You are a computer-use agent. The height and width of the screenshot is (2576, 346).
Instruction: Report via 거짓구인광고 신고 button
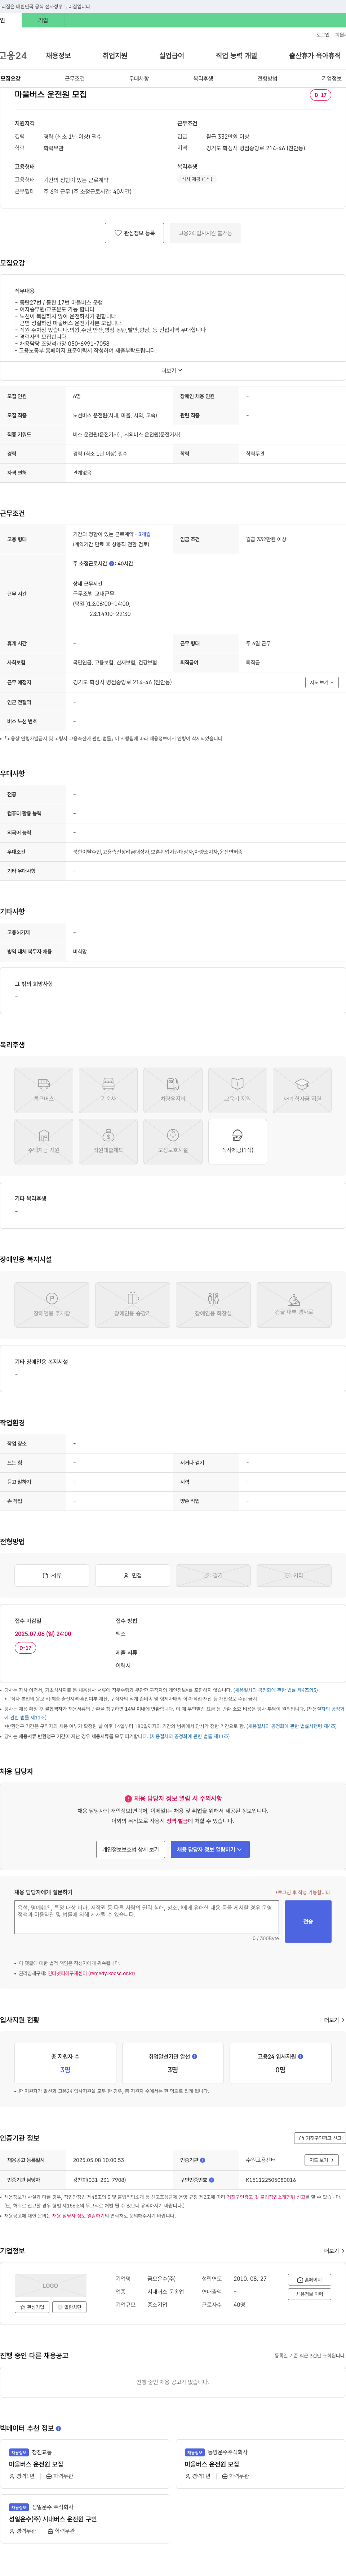(x=320, y=2138)
